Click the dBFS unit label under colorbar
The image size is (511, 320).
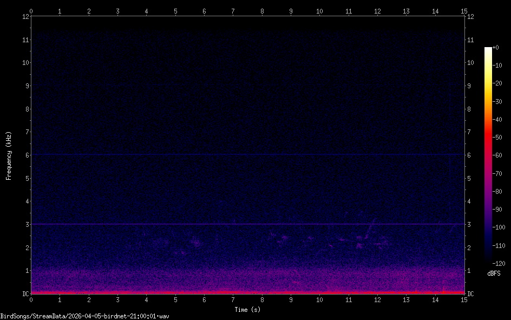[494, 273]
